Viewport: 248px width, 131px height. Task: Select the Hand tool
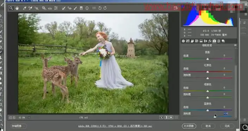[17, 8]
